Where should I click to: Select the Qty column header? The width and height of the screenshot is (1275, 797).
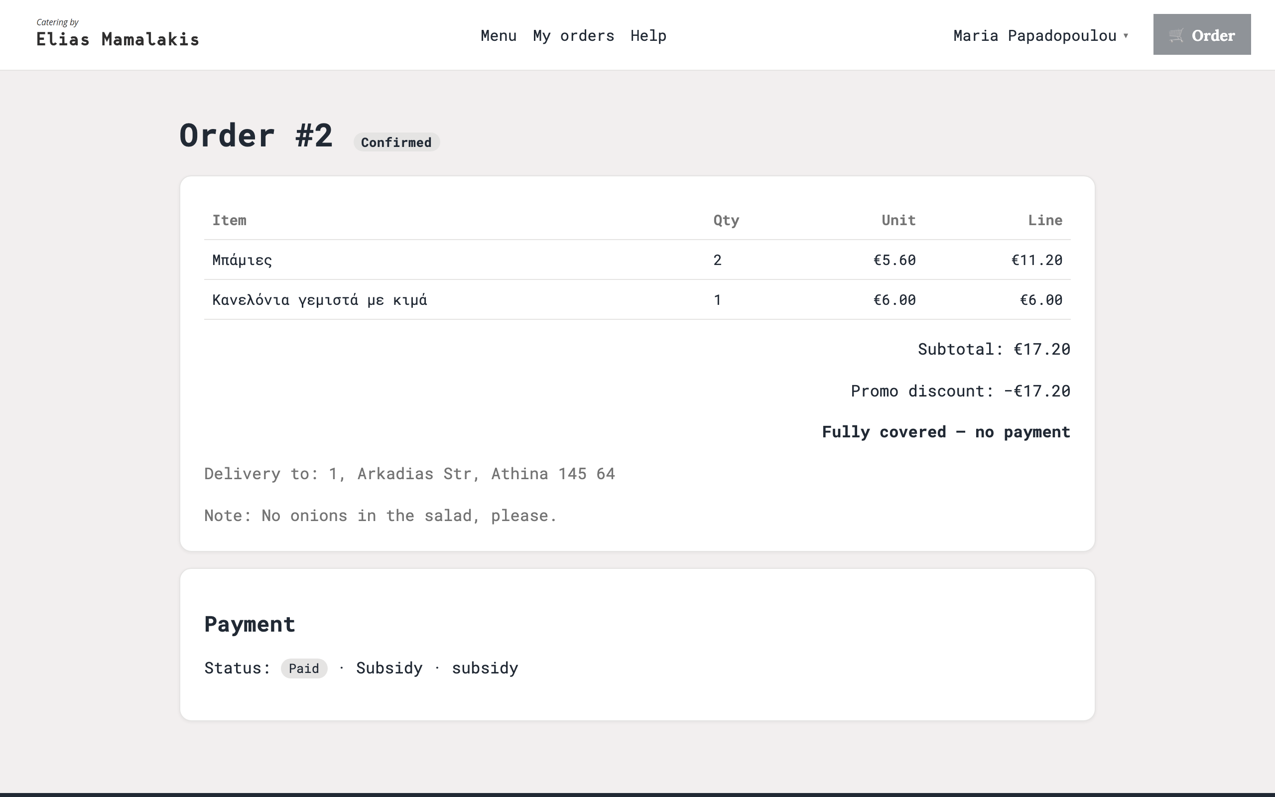726,220
